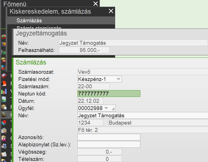Click the green Számlázás form heading
This screenshot has height=162, width=208.
pos(31,62)
